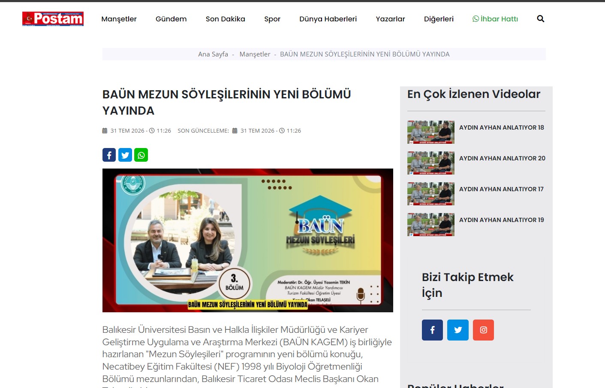Click the SON GÜNCELLEME label

203,131
